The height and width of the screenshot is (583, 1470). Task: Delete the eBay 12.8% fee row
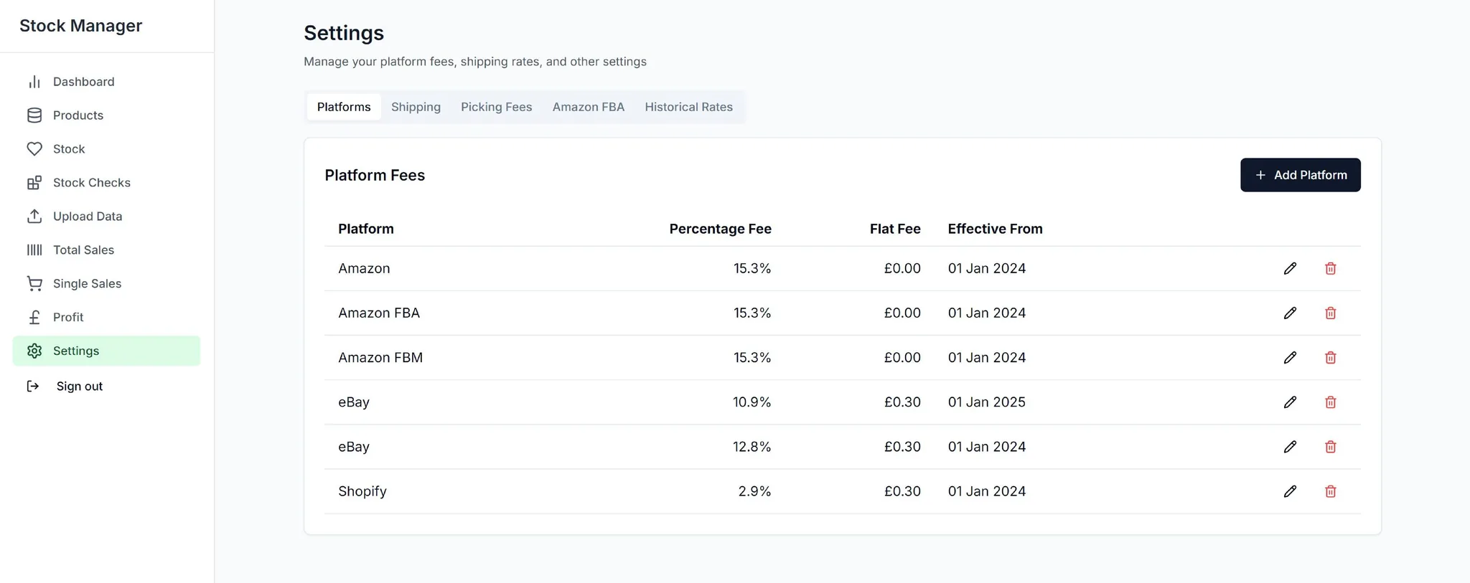[x=1330, y=447]
